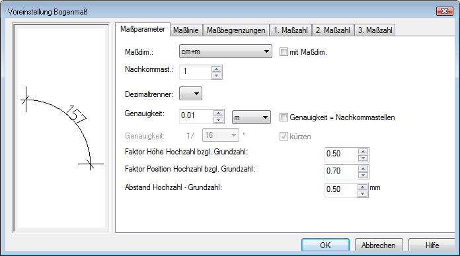Cancel with the Abbrechen button

click(379, 245)
